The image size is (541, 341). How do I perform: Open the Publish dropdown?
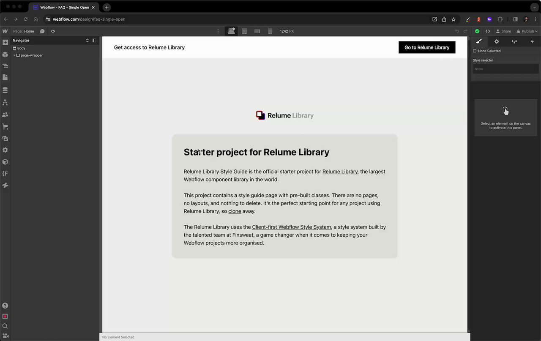click(x=527, y=31)
